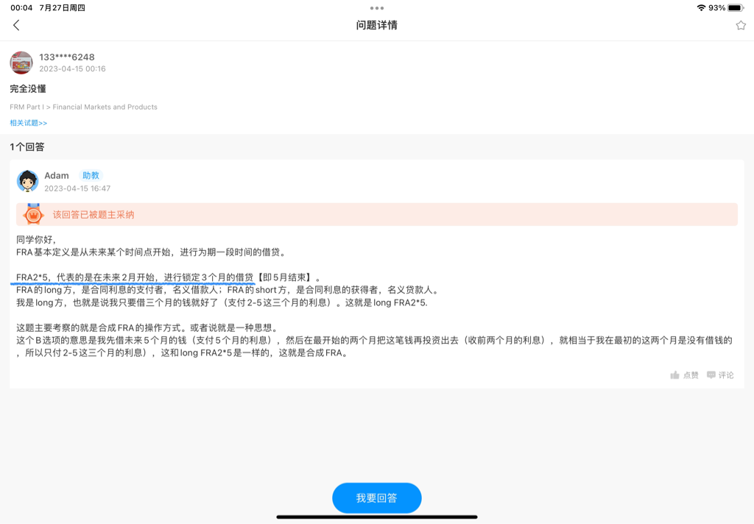Like the answer with the thumbs-up icon
The width and height of the screenshot is (754, 524).
[x=674, y=375]
